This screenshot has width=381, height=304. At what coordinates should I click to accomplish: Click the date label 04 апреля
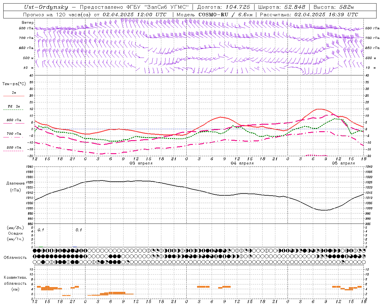pyautogui.click(x=242, y=163)
